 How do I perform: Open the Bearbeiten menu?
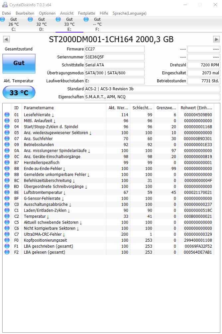(x=25, y=13)
